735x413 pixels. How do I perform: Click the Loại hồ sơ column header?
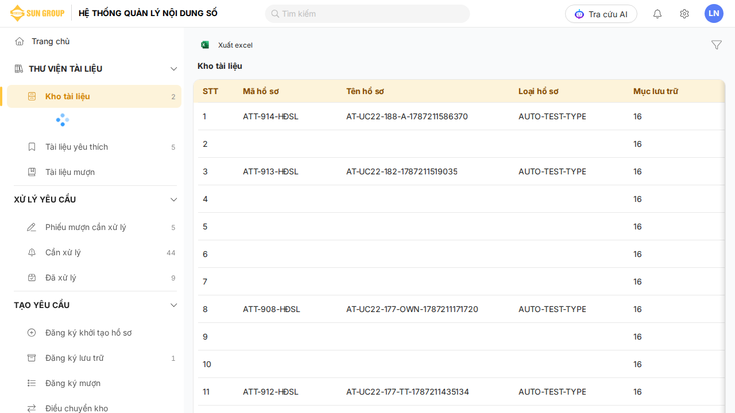pos(539,91)
